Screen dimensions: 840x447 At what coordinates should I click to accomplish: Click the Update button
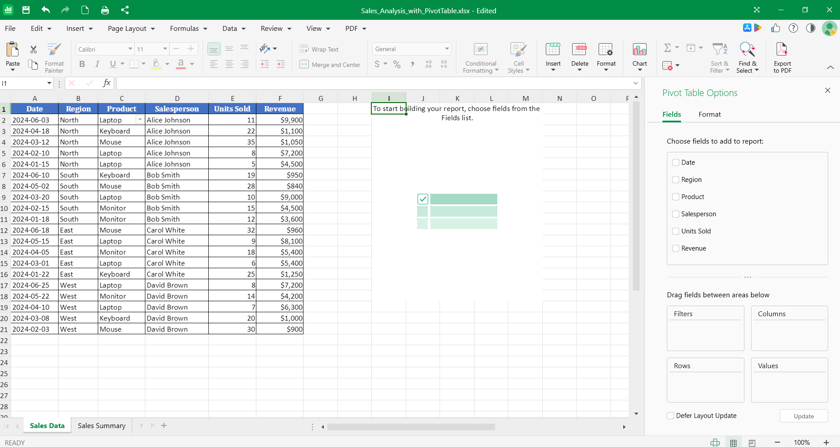803,416
